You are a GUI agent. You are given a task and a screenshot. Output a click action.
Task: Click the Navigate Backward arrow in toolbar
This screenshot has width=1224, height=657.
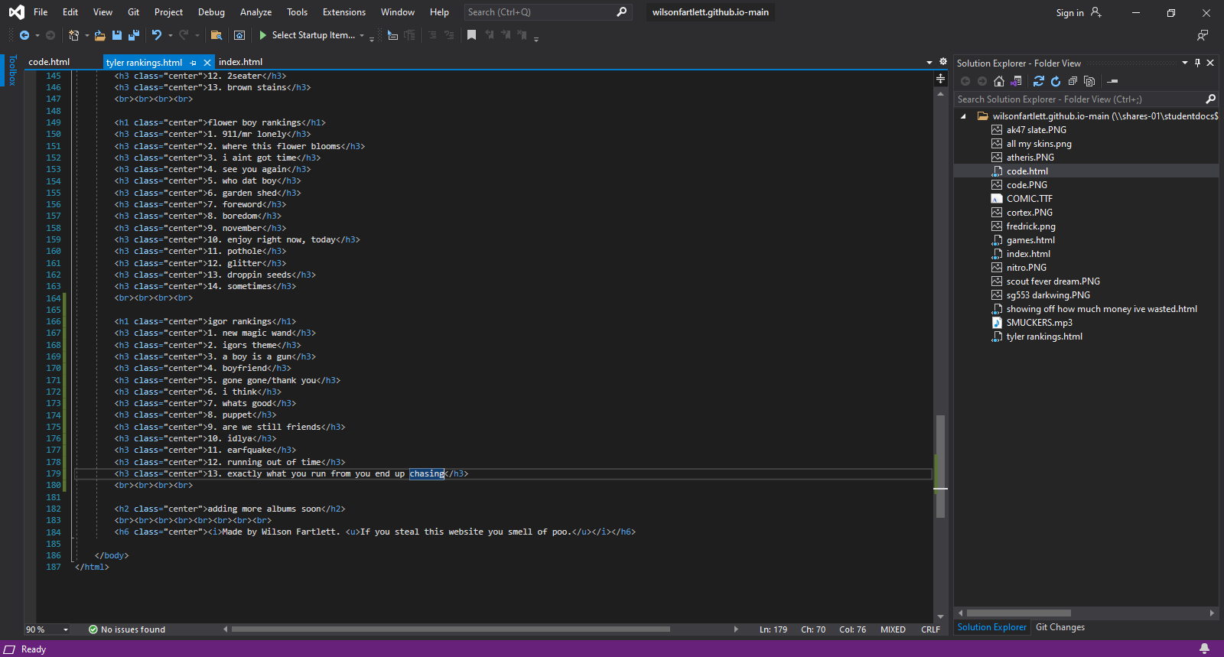click(x=24, y=35)
